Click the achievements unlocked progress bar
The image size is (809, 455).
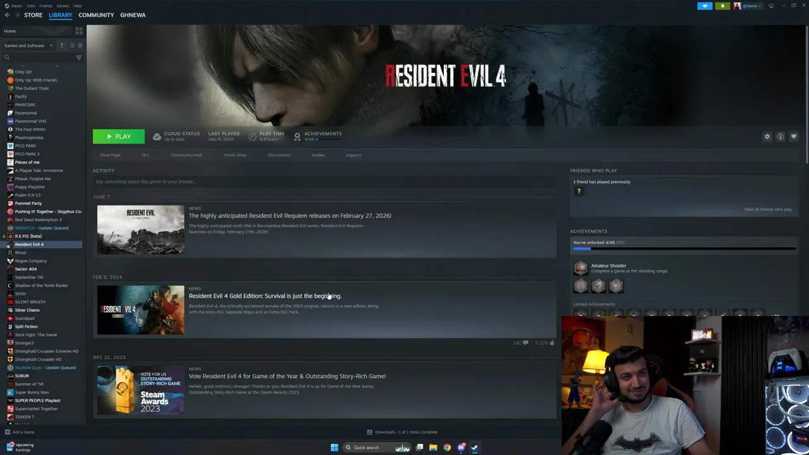tap(684, 249)
